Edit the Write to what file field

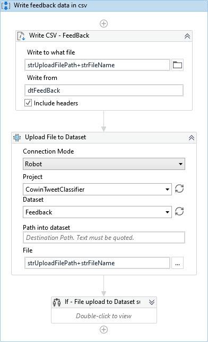97,65
